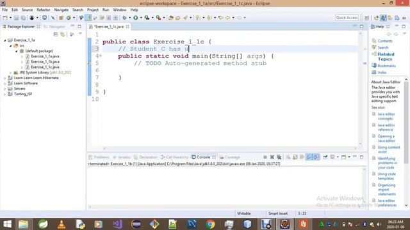Switch to the Problems tab
The image size is (410, 230).
[99, 157]
